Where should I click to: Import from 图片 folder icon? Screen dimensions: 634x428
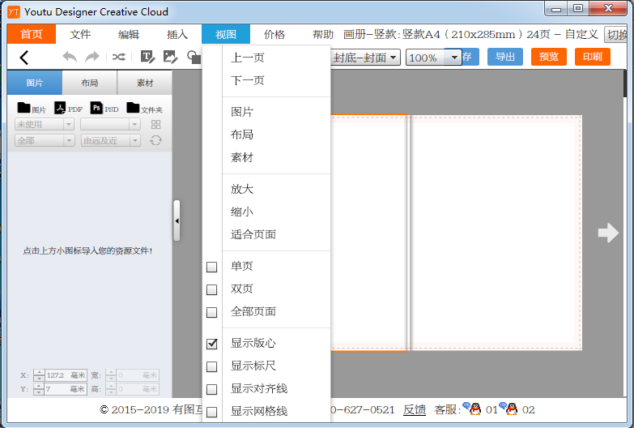point(23,108)
